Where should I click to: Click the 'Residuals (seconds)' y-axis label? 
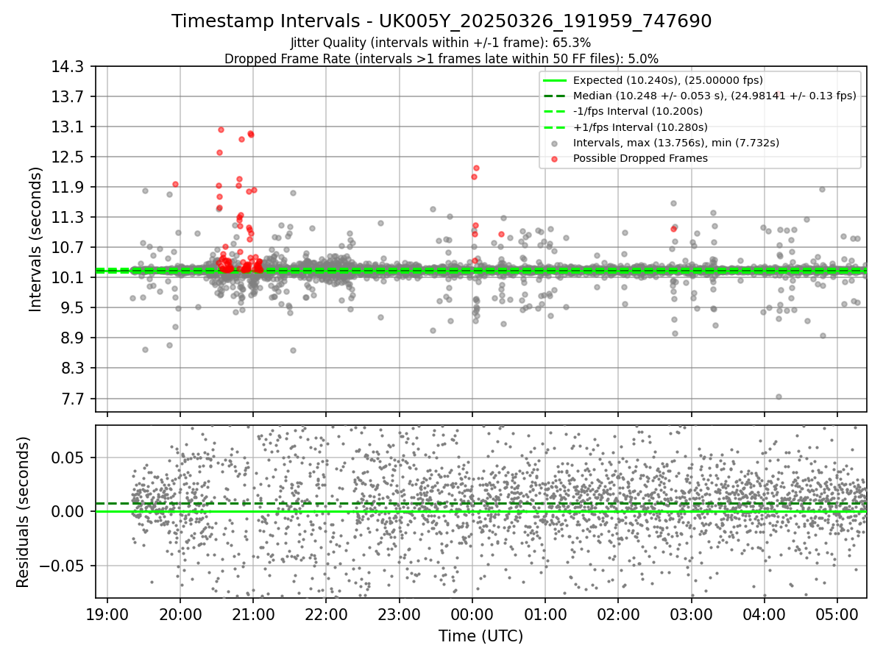(x=23, y=512)
